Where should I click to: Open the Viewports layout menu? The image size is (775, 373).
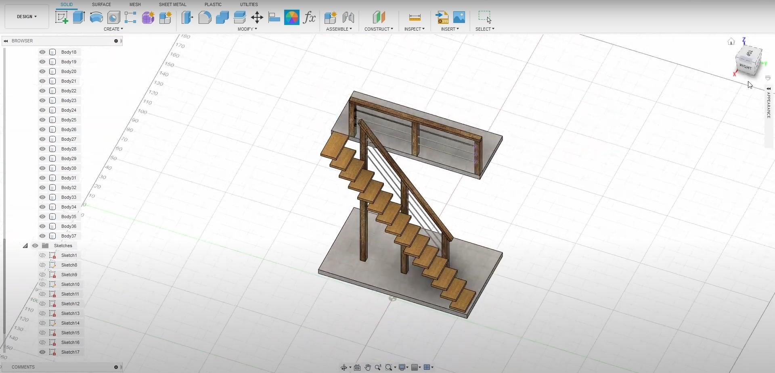(x=428, y=367)
